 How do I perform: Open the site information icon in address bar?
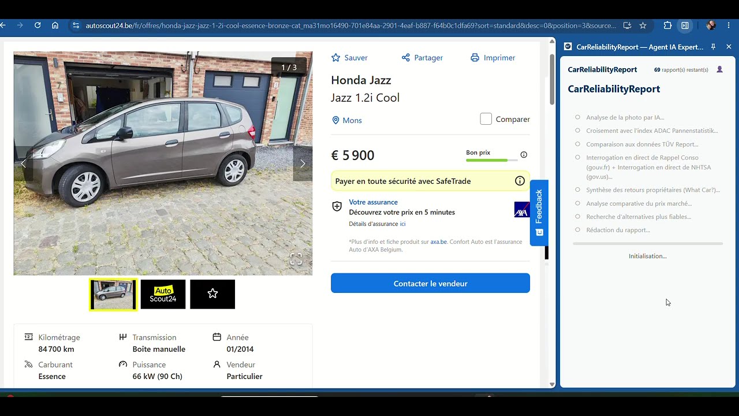[75, 25]
